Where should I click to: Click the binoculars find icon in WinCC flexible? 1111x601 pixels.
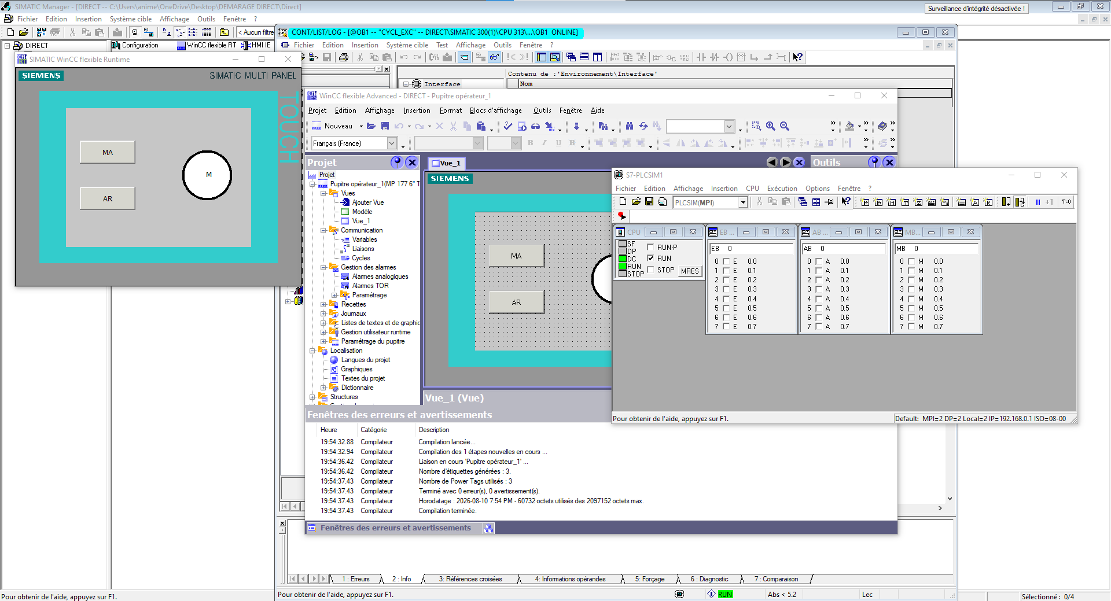click(x=630, y=126)
